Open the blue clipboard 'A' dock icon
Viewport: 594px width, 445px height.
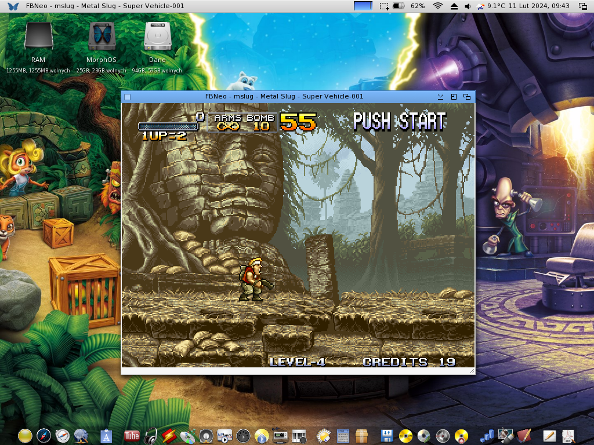coord(107,436)
